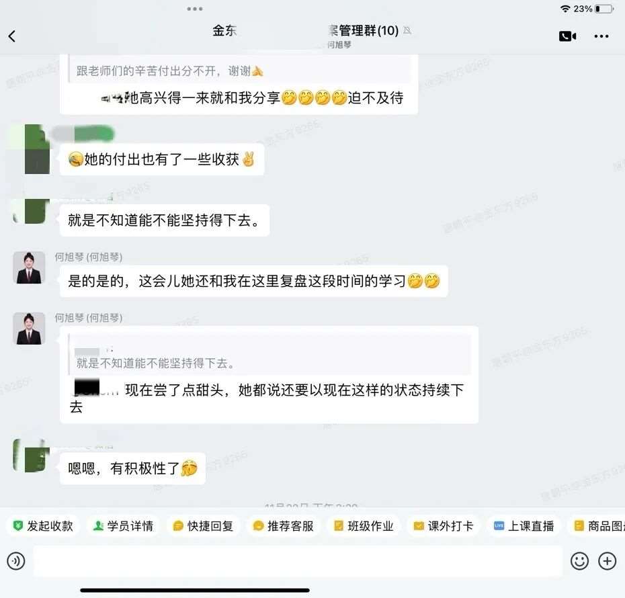The image size is (625, 598).
Task: Focus the message text input field
Action: 298,561
